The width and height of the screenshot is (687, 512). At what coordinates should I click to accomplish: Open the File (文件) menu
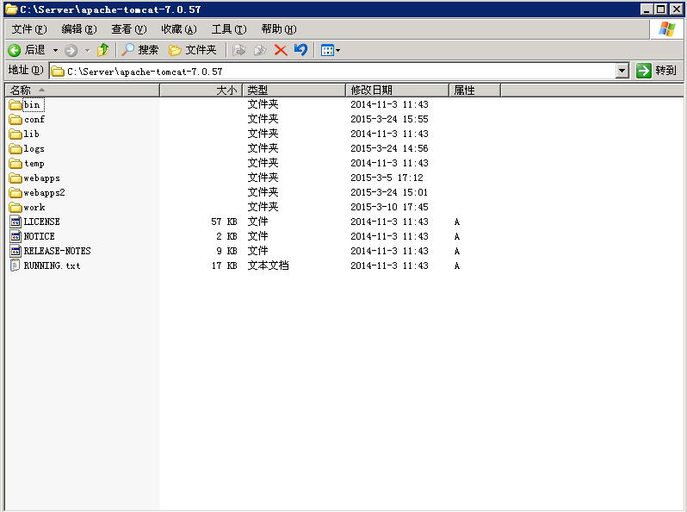tap(29, 29)
